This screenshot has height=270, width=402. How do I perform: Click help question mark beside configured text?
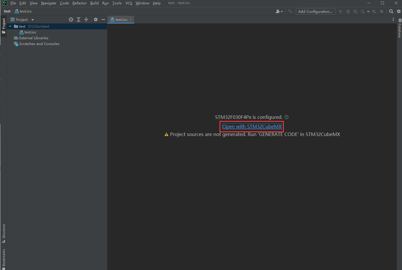286,117
